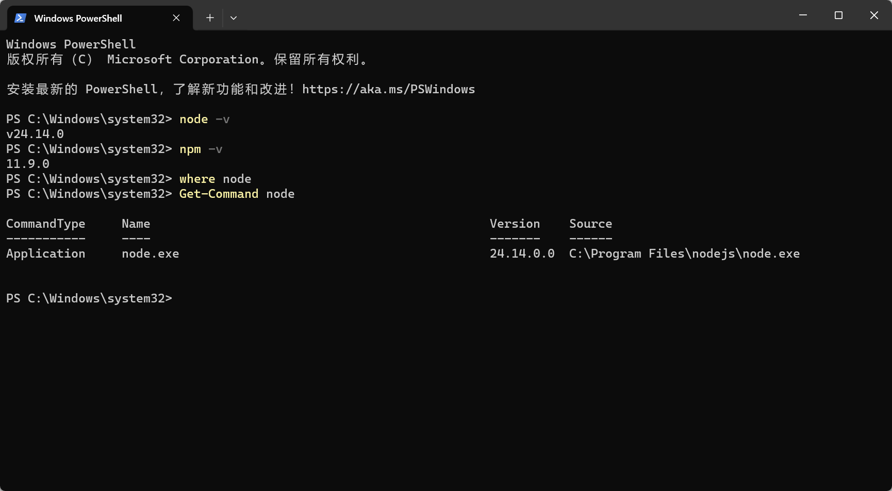892x491 pixels.
Task: Click the Microsoft Corporation copyright line
Action: 188,59
